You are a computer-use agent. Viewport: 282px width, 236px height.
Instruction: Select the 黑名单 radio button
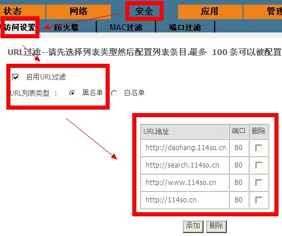(x=72, y=93)
